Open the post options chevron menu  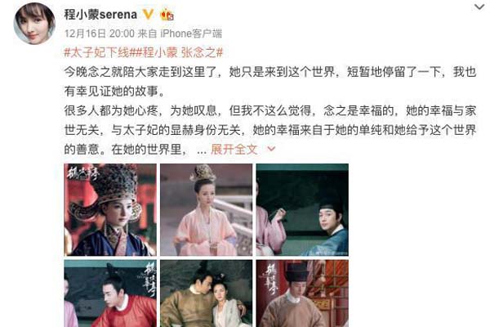click(479, 7)
